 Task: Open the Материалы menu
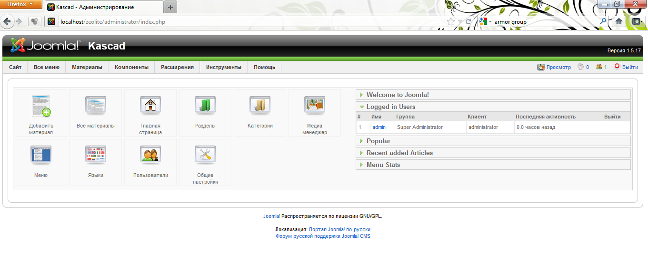click(x=87, y=67)
